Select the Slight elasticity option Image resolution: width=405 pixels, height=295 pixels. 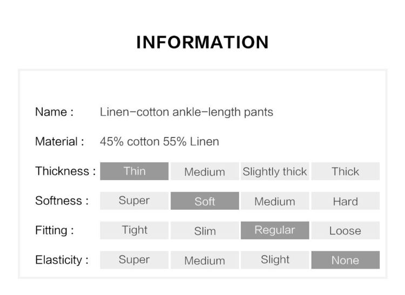tap(275, 260)
